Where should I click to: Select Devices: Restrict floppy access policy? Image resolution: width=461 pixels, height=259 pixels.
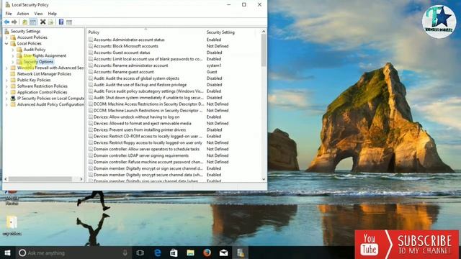click(148, 142)
